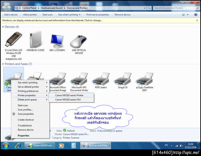Choose Delete print queue menu entry
The image size is (201, 156).
tap(30, 100)
